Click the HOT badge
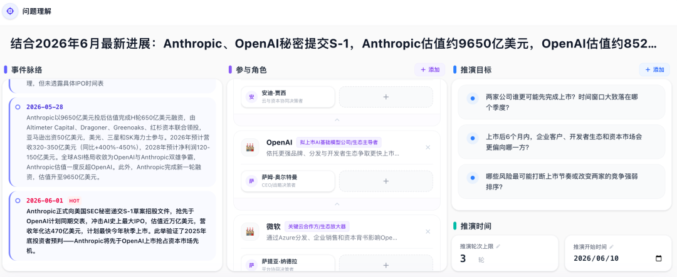Screen dimensions: 677x277 click(74, 201)
